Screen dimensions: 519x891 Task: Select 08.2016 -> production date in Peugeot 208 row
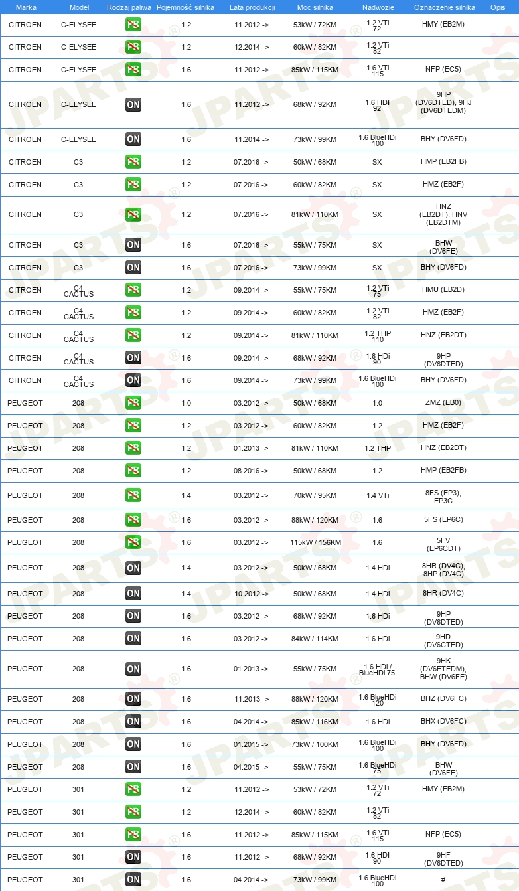pyautogui.click(x=252, y=471)
